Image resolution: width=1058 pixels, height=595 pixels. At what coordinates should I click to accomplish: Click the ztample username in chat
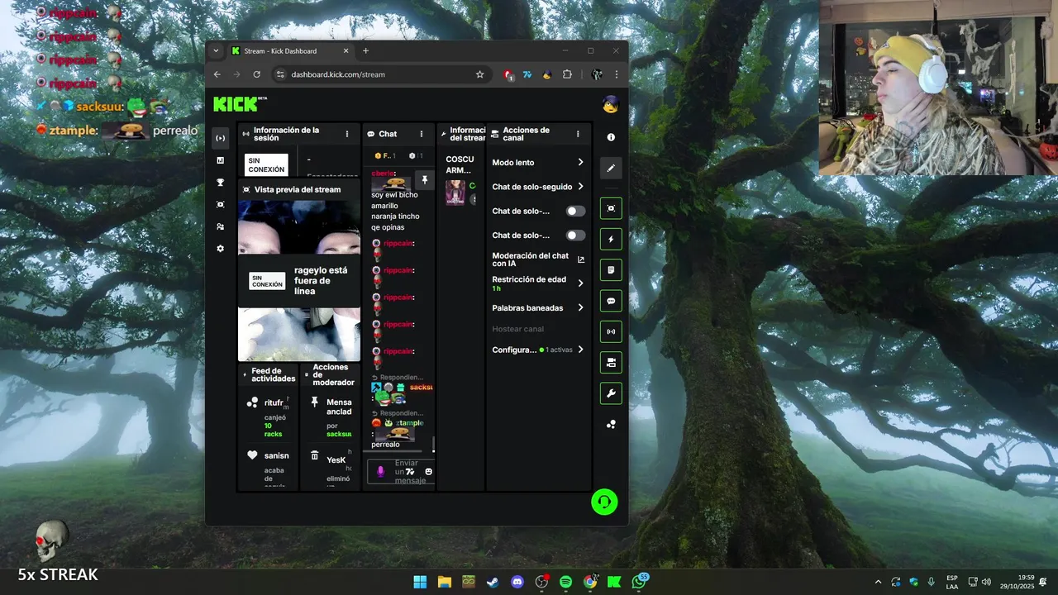point(409,423)
